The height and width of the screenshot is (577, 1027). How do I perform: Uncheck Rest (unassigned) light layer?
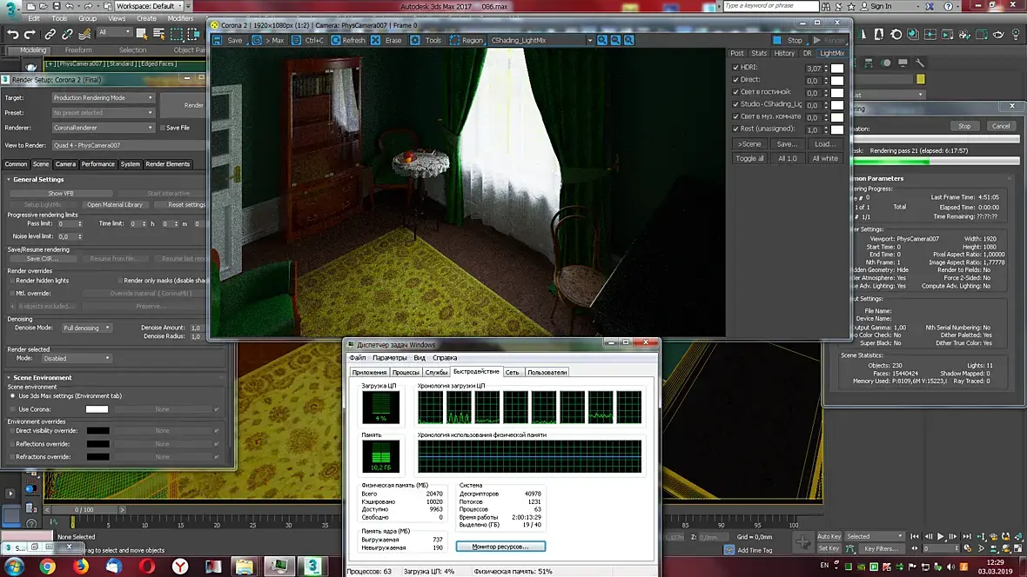point(735,129)
